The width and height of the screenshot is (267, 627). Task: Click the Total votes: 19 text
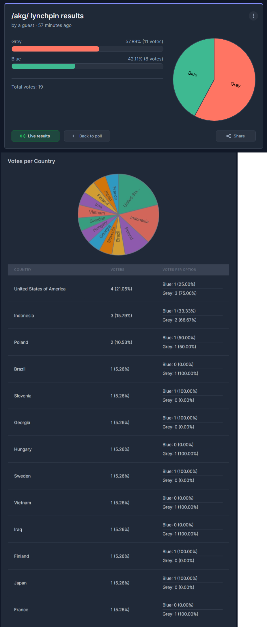(27, 87)
